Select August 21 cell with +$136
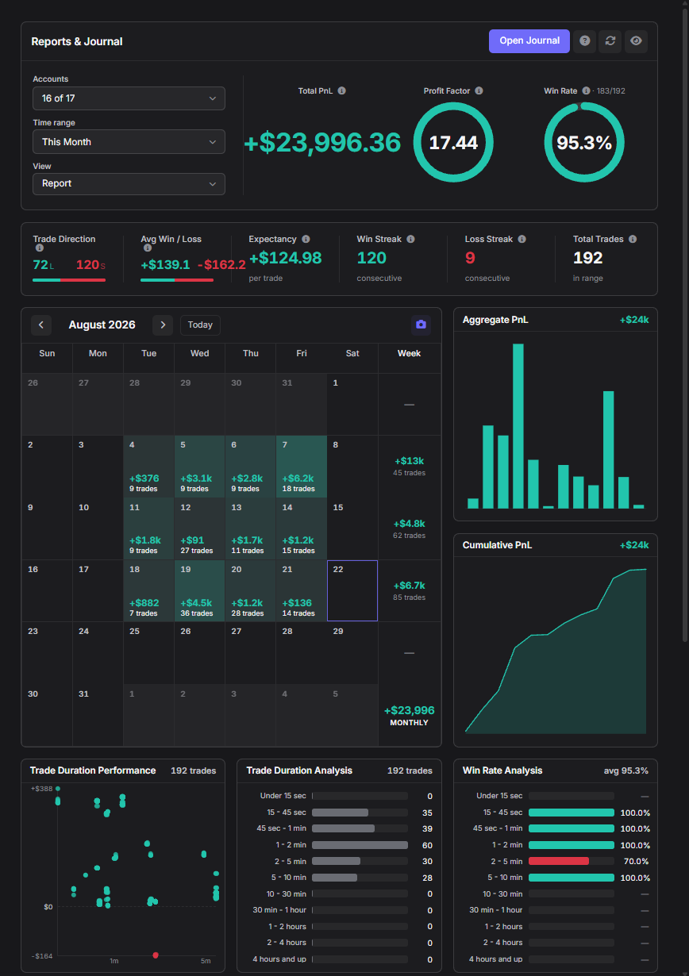This screenshot has height=976, width=689. (301, 590)
